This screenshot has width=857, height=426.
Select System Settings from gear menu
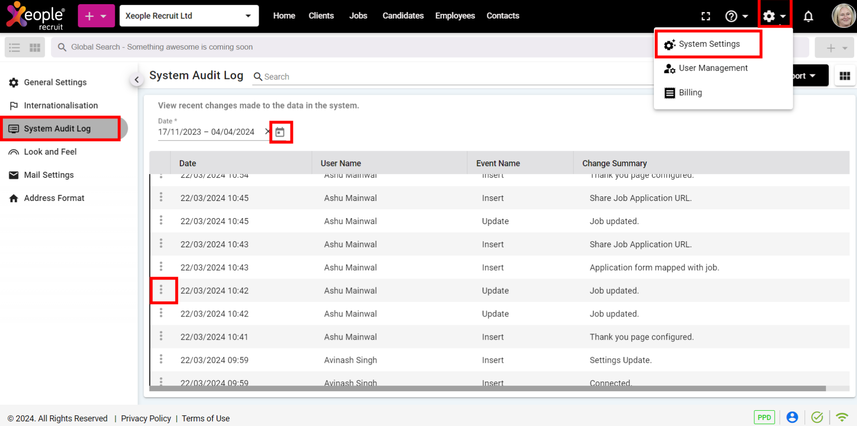(x=708, y=44)
